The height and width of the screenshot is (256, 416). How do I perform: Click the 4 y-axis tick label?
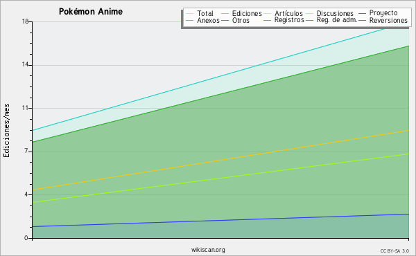click(x=26, y=194)
